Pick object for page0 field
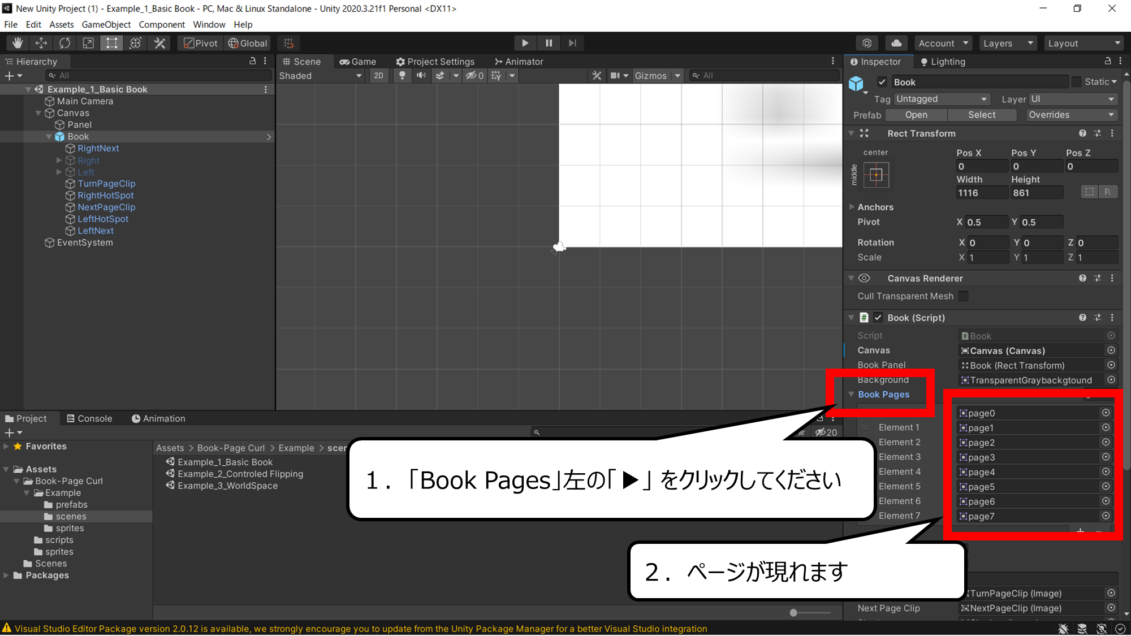This screenshot has width=1131, height=636. tap(1106, 413)
